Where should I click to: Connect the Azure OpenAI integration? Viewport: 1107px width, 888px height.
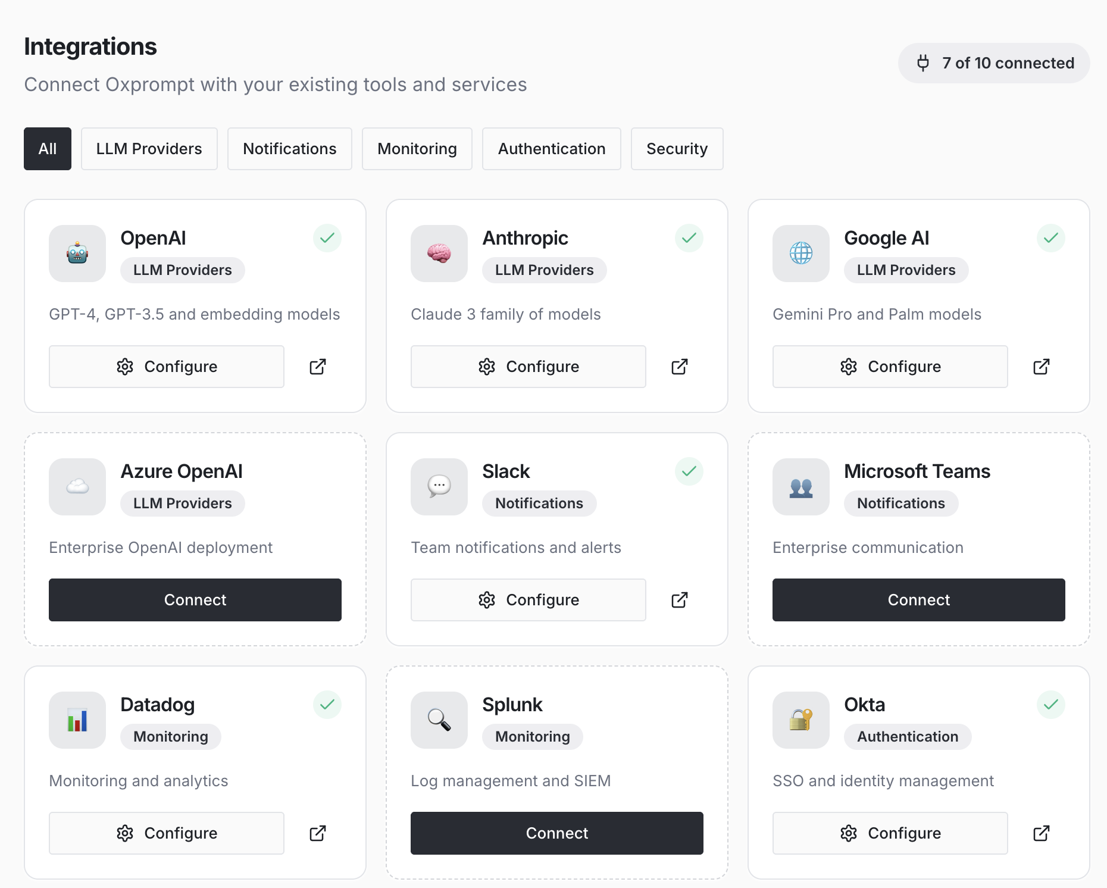tap(195, 600)
